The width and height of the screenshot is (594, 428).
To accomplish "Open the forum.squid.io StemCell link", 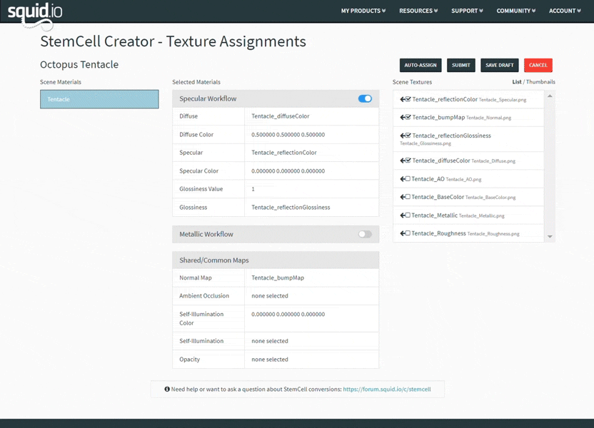I will [x=387, y=389].
